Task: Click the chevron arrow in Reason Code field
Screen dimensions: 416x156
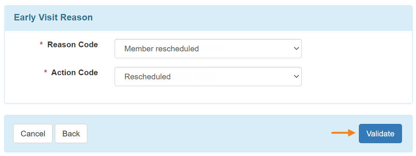Action: [x=296, y=49]
